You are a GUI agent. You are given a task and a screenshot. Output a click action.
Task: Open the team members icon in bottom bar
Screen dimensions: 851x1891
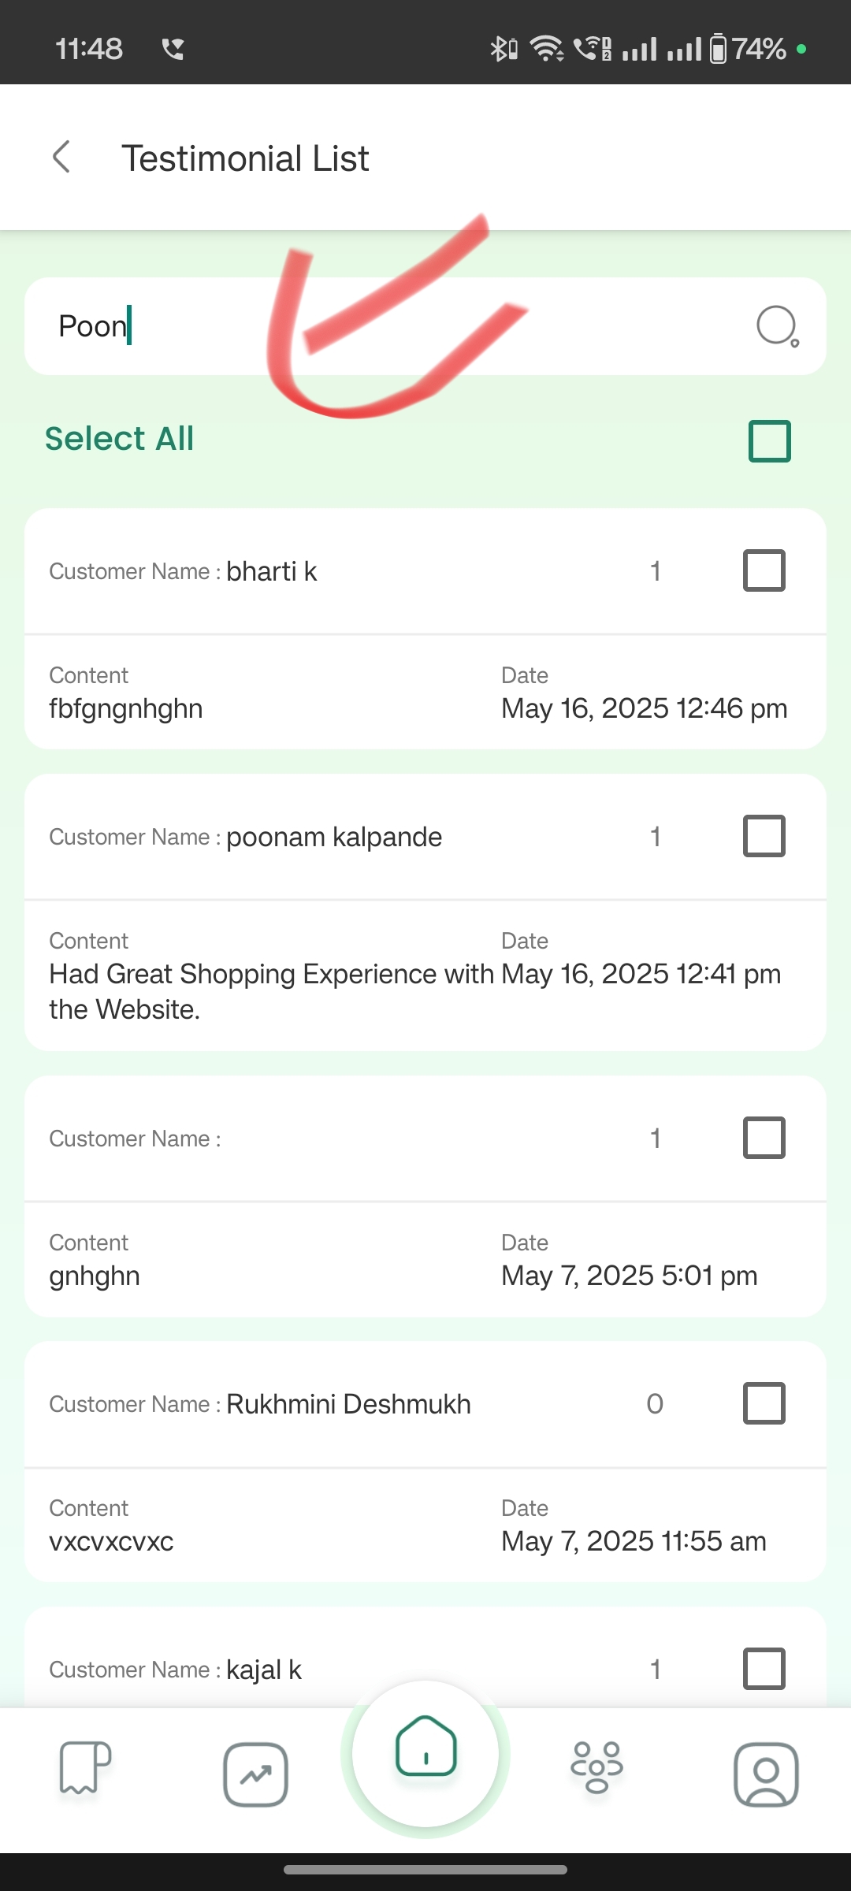[596, 1767]
